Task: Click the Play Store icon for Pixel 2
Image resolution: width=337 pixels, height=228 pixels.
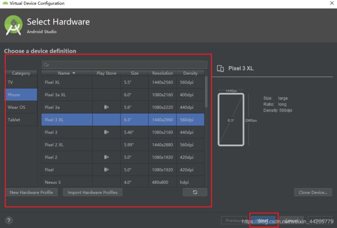Action: point(106,157)
